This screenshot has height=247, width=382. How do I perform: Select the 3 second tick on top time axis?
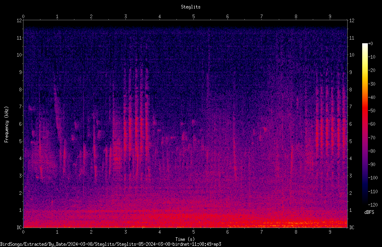[125, 17]
